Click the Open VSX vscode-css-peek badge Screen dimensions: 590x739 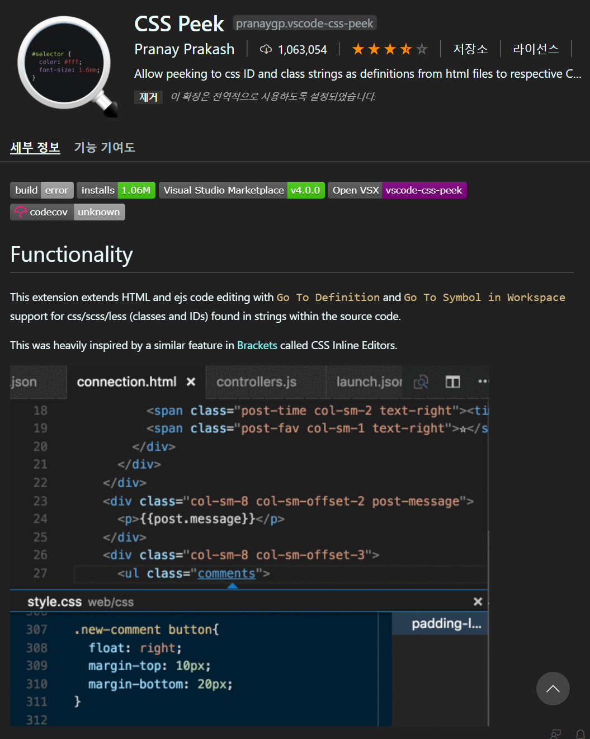pos(397,190)
